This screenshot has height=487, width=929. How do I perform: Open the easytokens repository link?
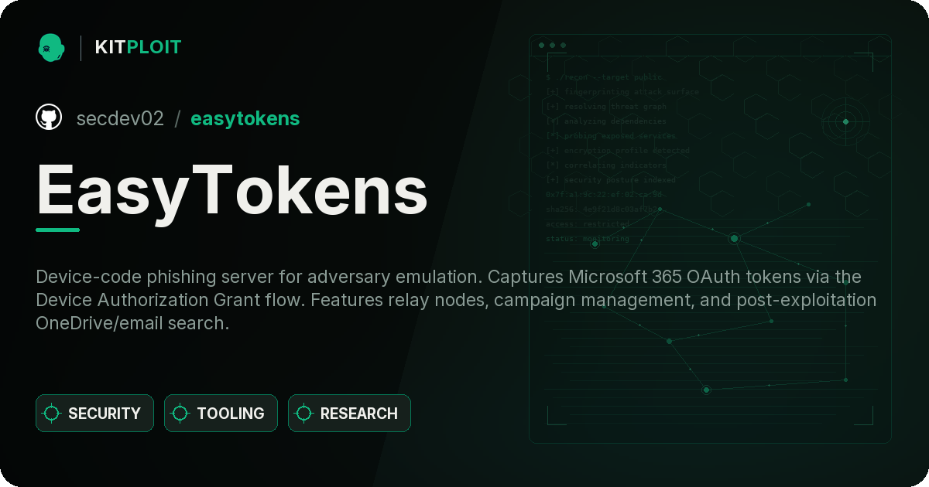(245, 119)
